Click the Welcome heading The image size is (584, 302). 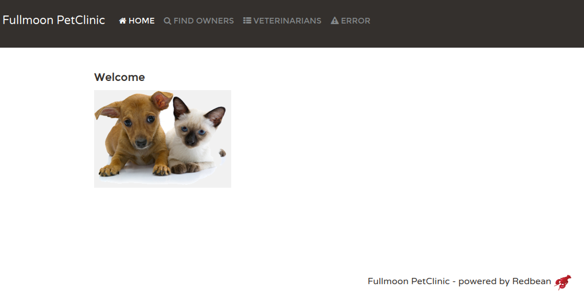coord(119,77)
